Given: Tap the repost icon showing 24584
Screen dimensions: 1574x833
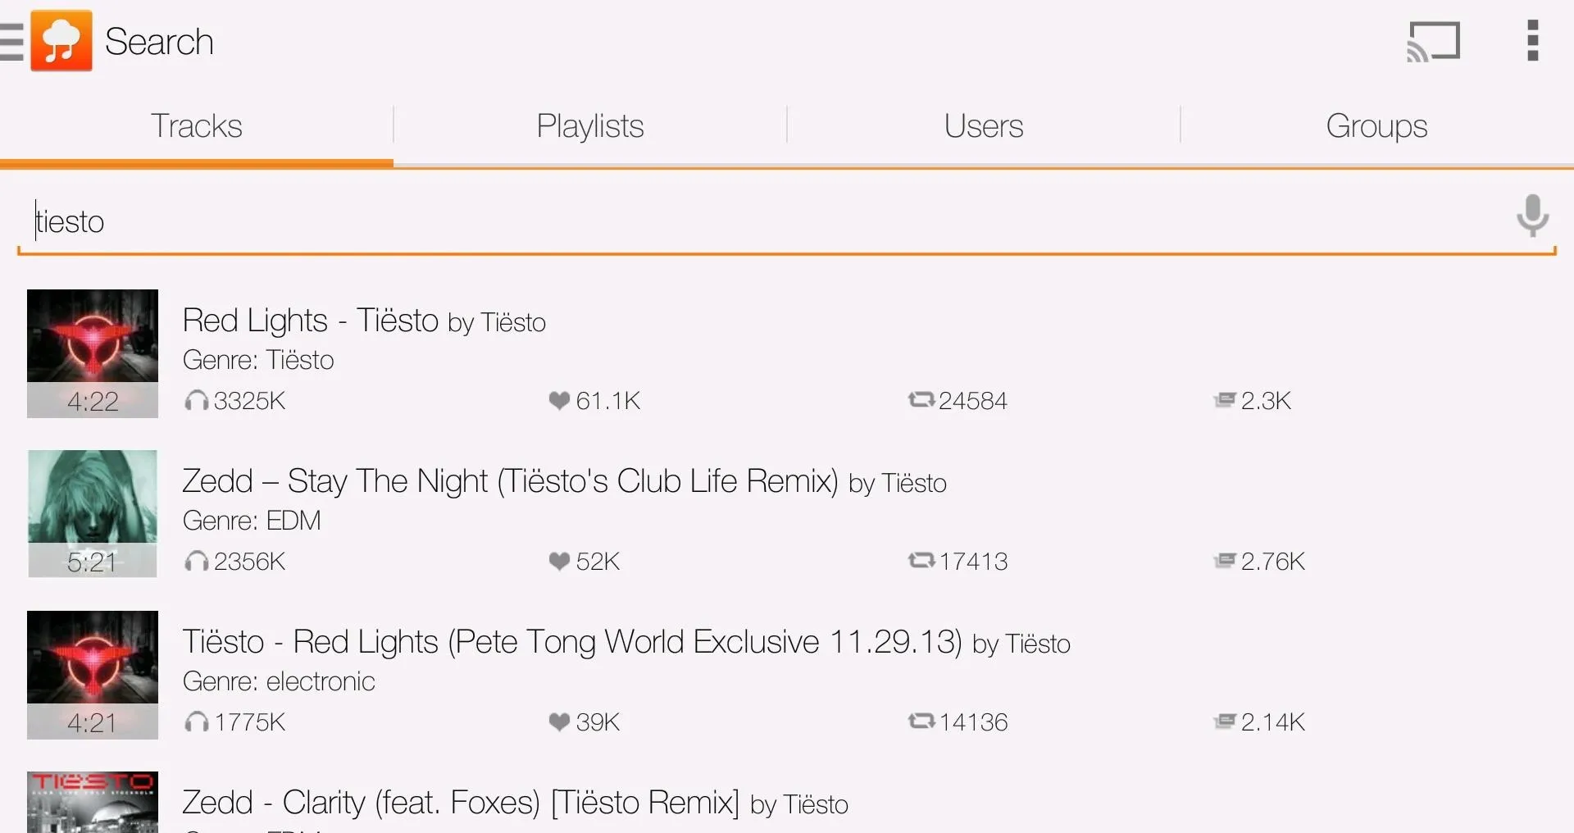Looking at the screenshot, I should 921,399.
